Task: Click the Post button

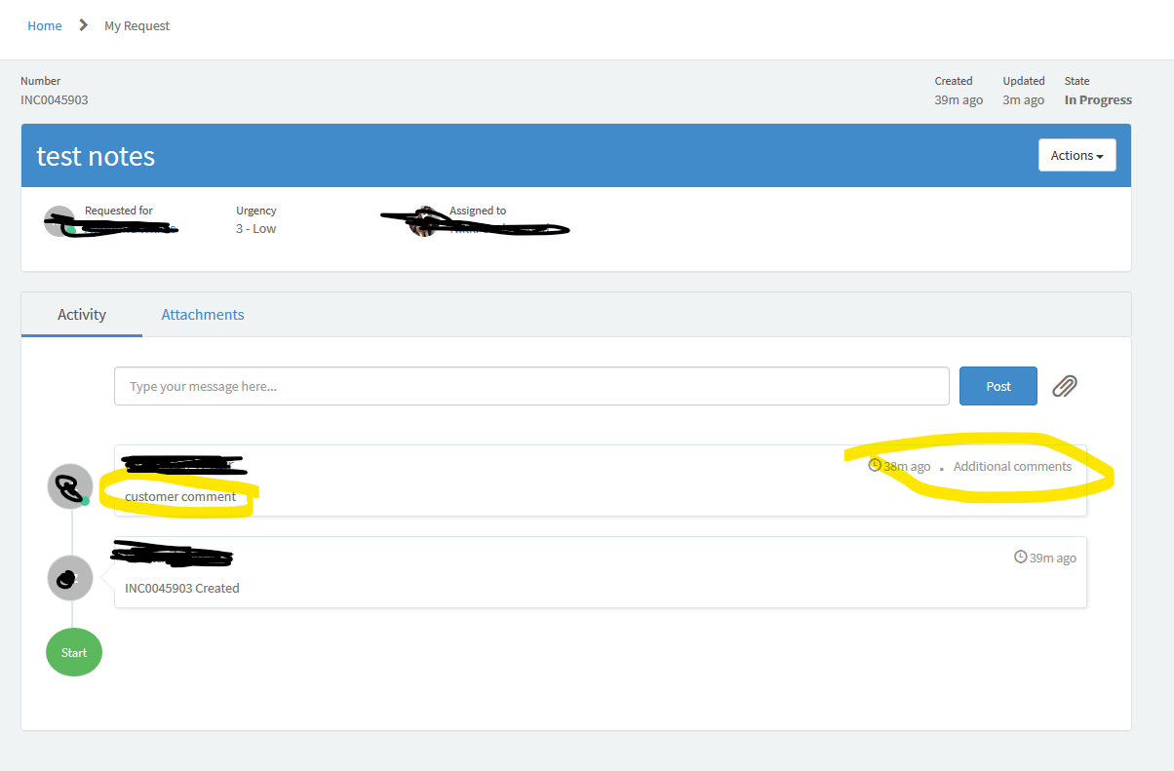Action: tap(998, 386)
